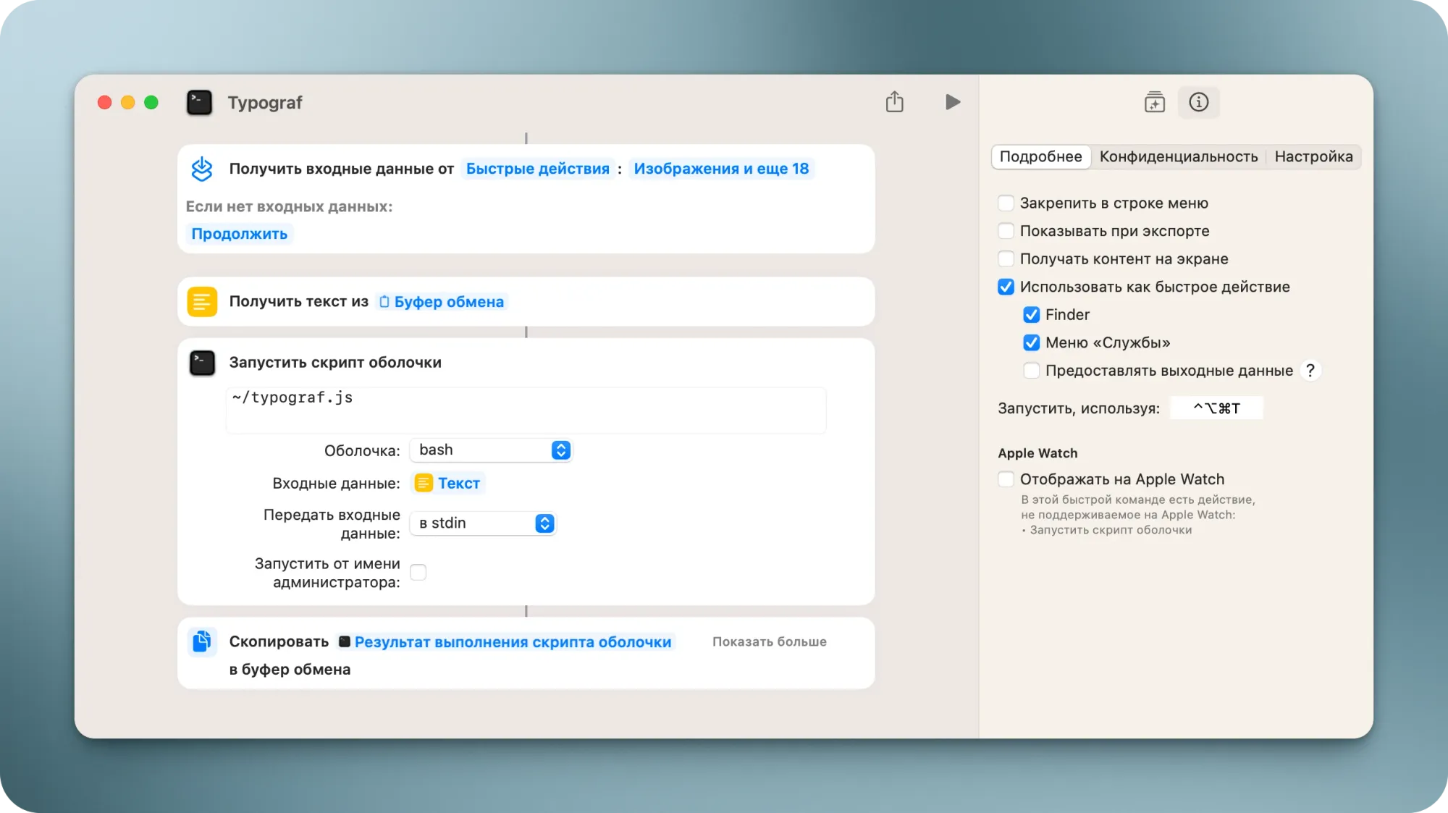Click the Получить текст из action label

(x=298, y=302)
